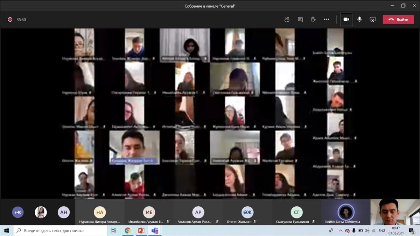The image size is (420, 236).
Task: Turn off the camera
Action: pyautogui.click(x=346, y=20)
